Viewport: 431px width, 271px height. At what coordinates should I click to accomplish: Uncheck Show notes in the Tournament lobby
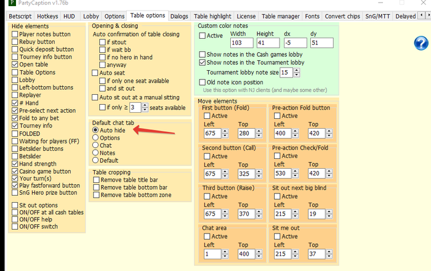203,62
